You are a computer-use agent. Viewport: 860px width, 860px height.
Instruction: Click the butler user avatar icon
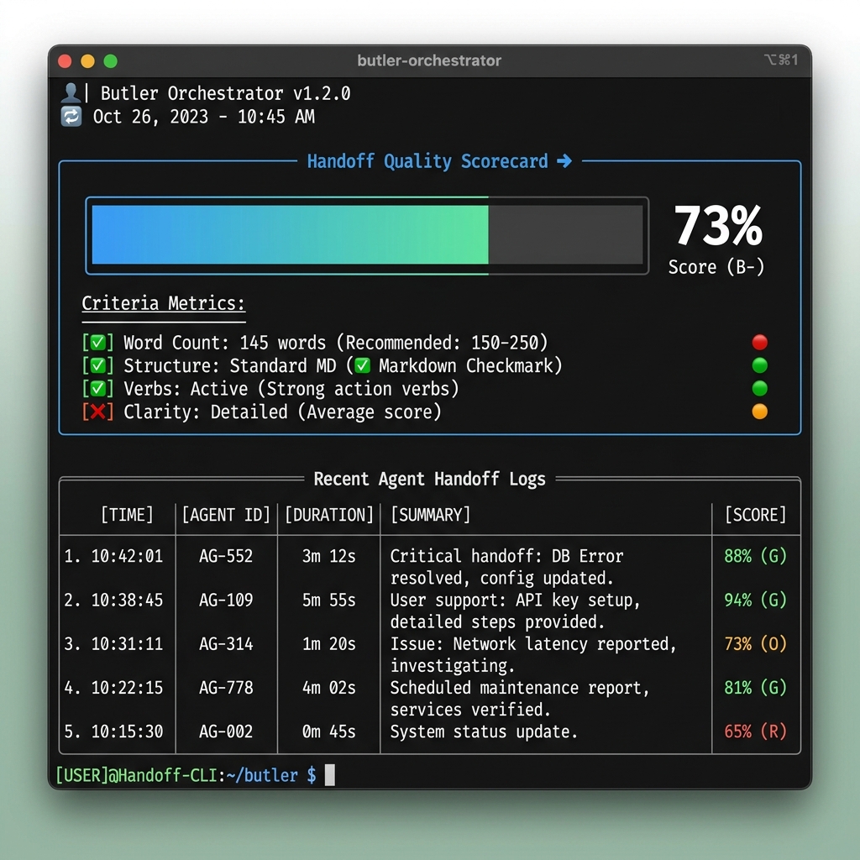[x=71, y=92]
